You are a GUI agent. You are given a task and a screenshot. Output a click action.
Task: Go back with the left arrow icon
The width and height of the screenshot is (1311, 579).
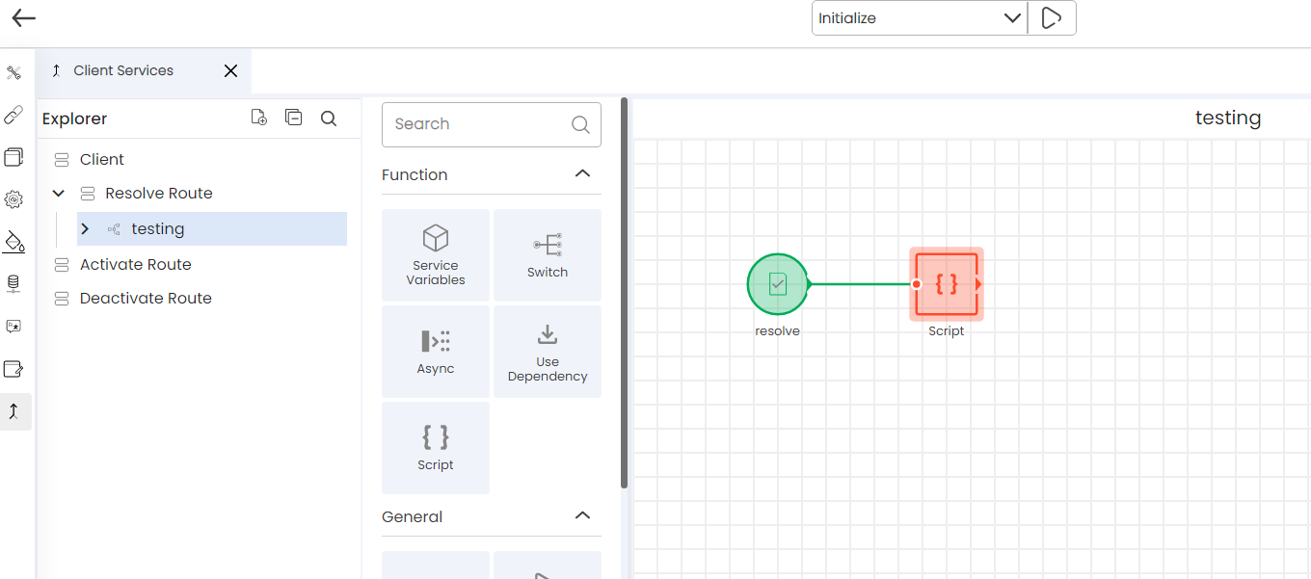point(24,18)
